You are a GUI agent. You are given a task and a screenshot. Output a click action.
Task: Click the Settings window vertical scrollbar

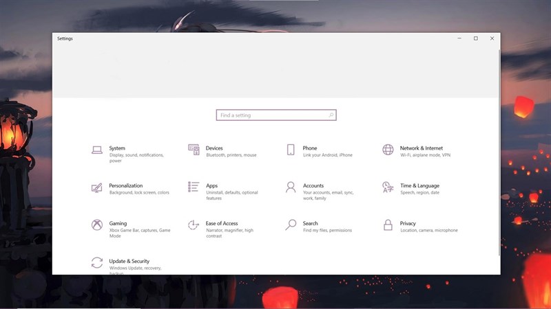coord(499,152)
